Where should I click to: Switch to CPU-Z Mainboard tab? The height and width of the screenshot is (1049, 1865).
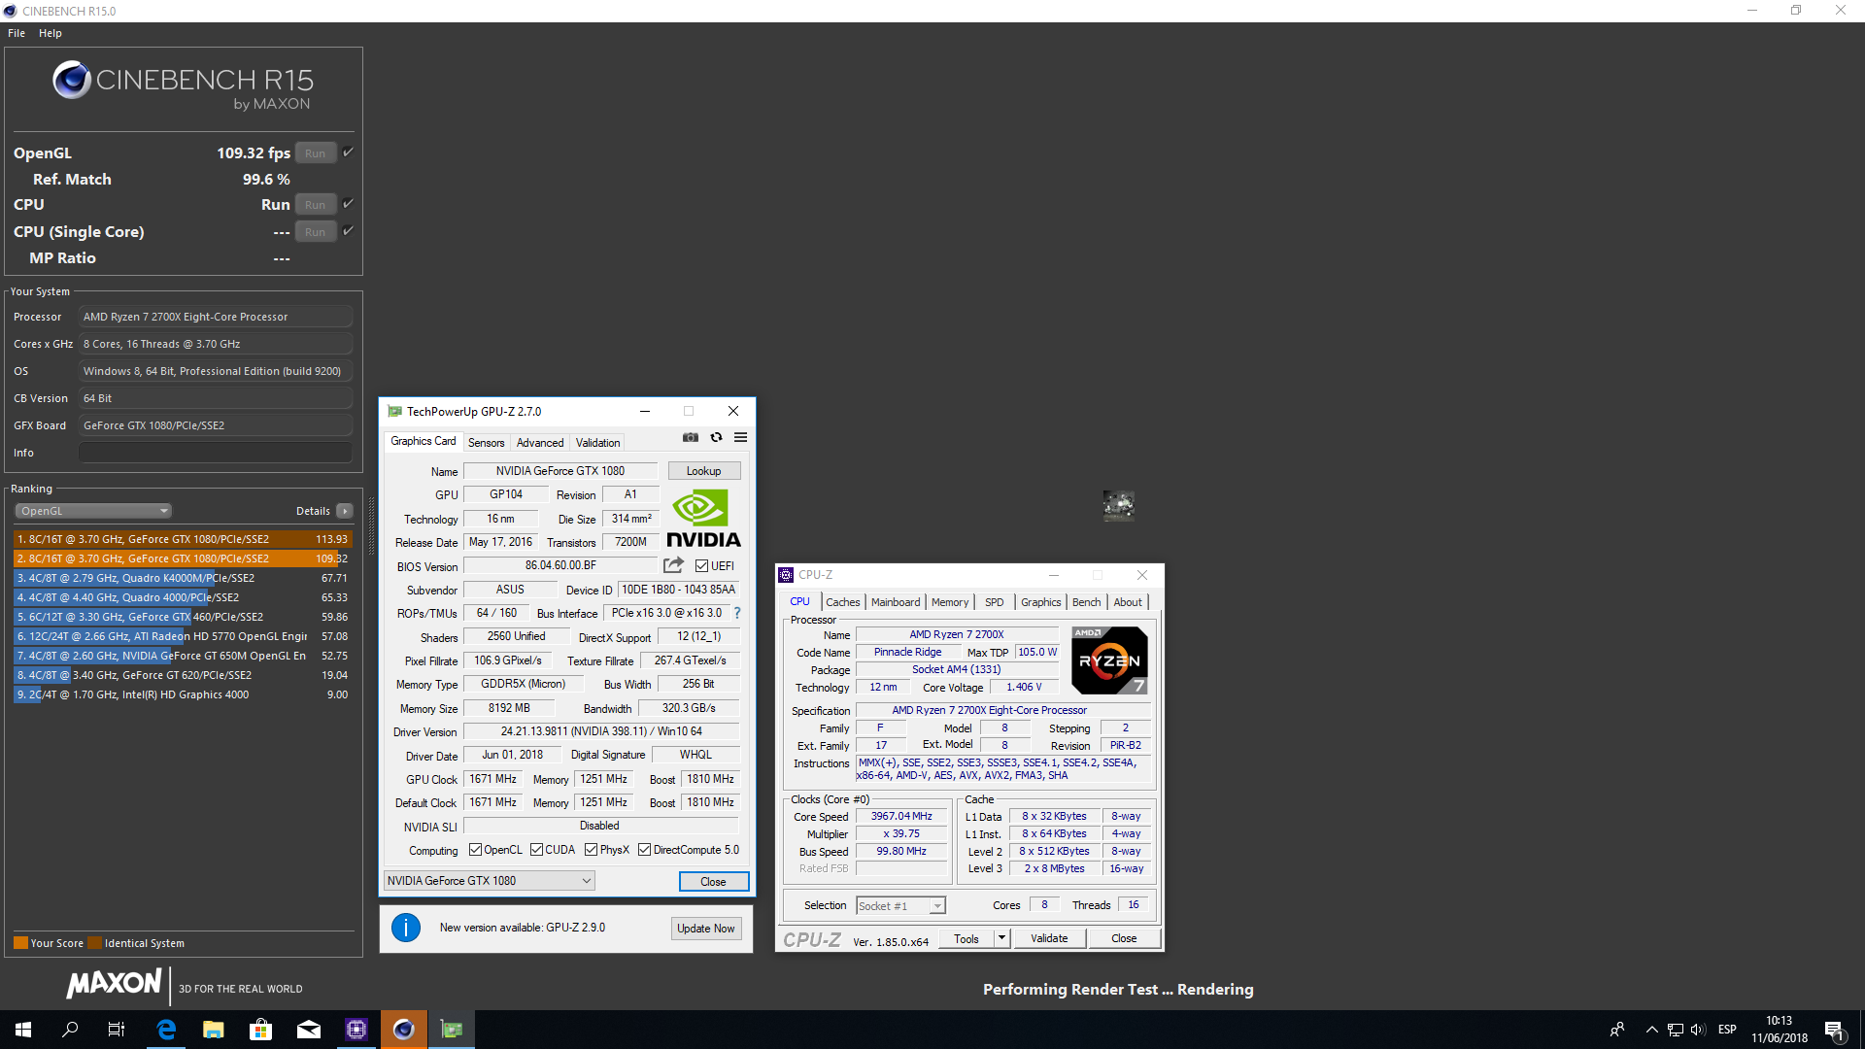pyautogui.click(x=895, y=602)
